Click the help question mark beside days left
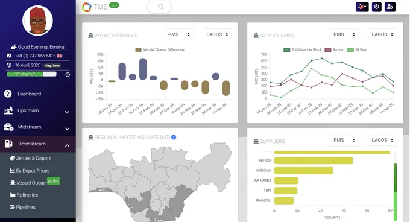The image size is (410, 222). 68,75
